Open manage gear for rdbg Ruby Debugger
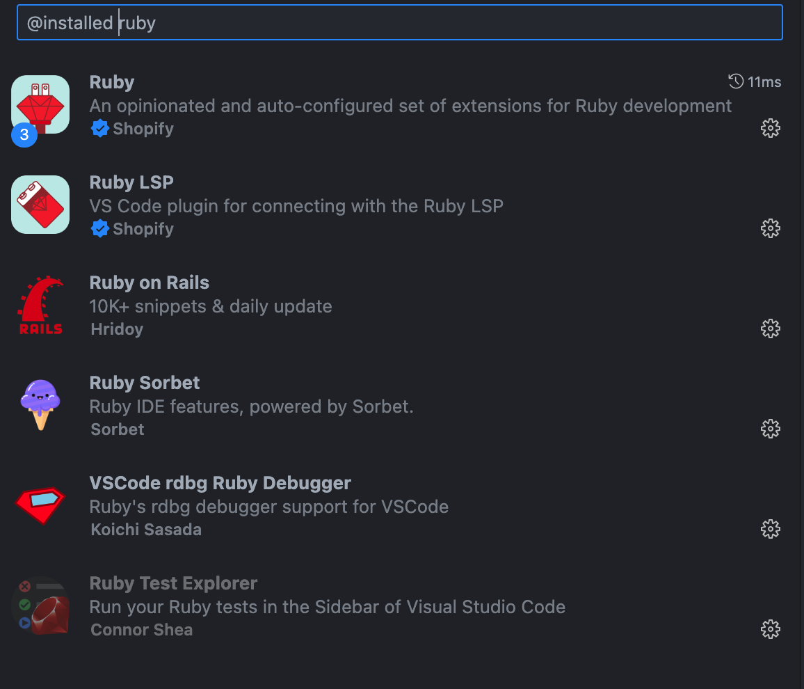The width and height of the screenshot is (804, 689). [x=770, y=529]
